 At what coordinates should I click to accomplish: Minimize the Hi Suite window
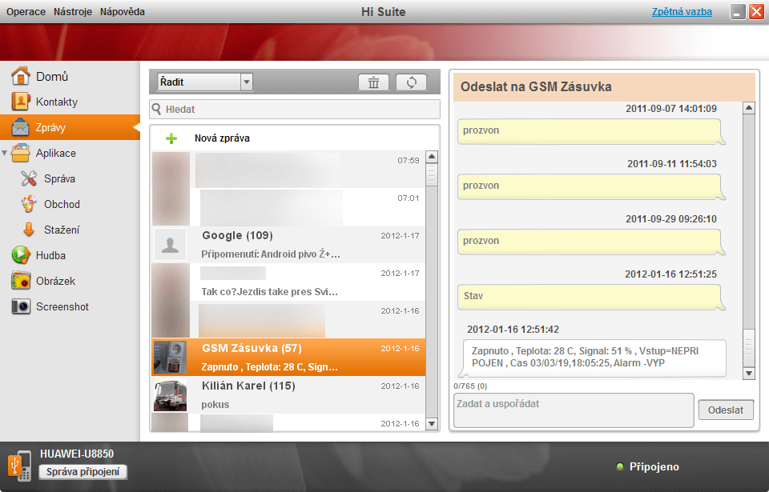click(x=738, y=12)
